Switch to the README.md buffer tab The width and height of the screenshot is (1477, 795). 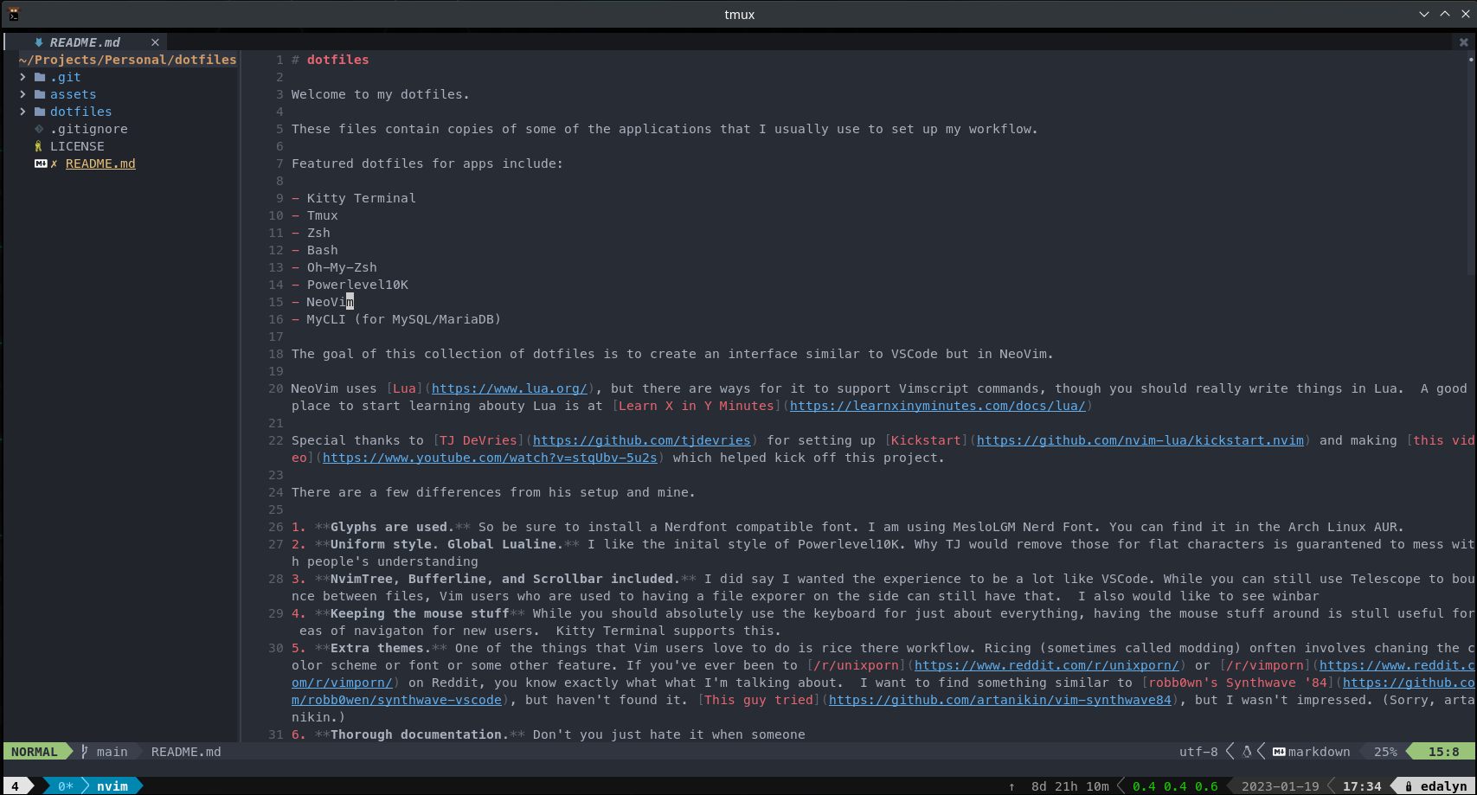pyautogui.click(x=85, y=42)
